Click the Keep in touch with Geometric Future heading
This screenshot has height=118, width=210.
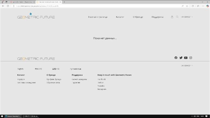click(x=115, y=75)
